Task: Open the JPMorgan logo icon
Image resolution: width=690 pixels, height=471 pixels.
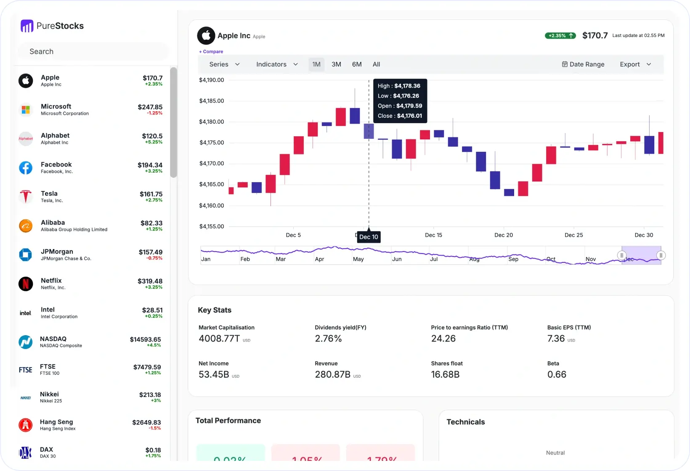Action: [26, 254]
